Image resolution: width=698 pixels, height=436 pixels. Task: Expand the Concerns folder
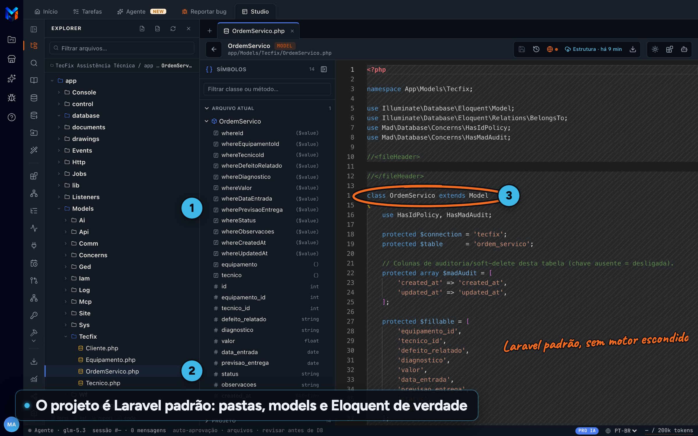[x=66, y=255]
